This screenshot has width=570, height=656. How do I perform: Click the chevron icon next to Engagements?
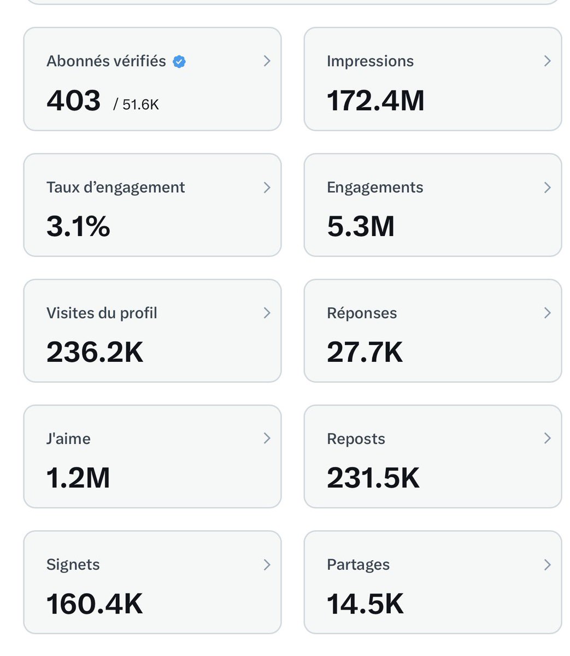pyautogui.click(x=547, y=187)
